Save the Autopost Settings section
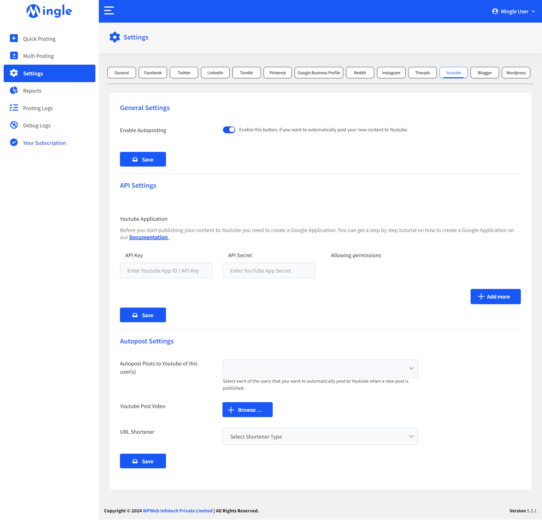Image resolution: width=542 pixels, height=520 pixels. pyautogui.click(x=143, y=461)
